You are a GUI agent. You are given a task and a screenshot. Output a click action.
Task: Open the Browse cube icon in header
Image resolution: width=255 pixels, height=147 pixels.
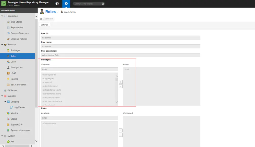(x=57, y=4)
